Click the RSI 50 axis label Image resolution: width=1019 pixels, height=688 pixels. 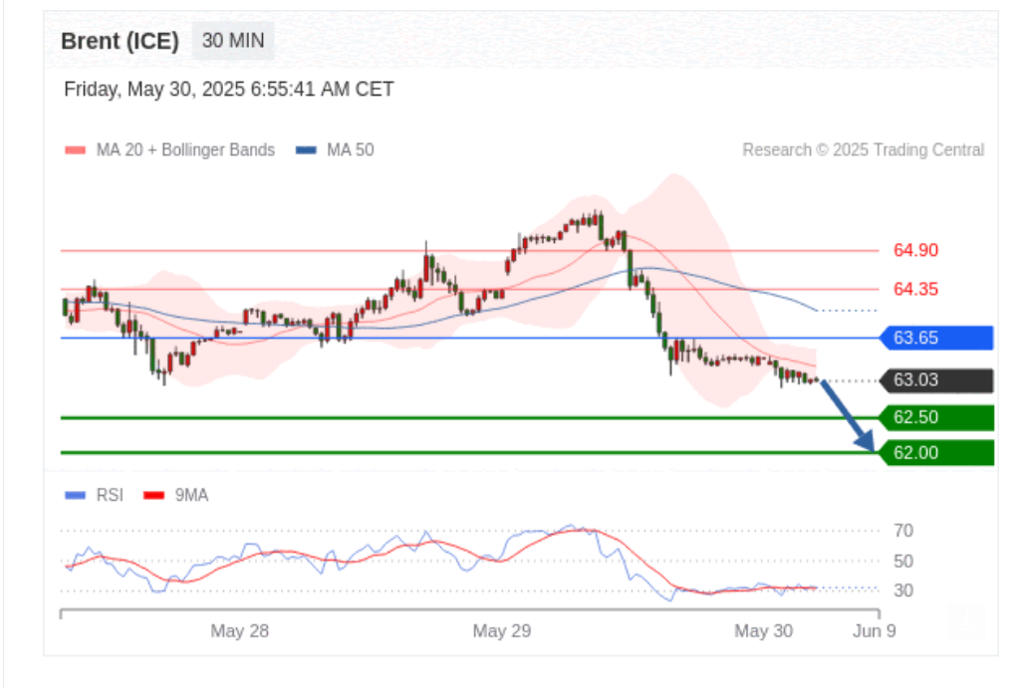coord(903,562)
